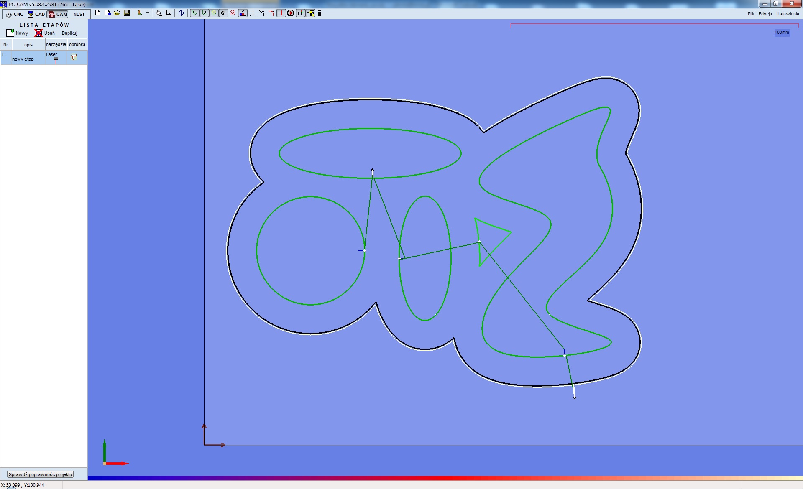
Task: Click the yellow arrow export icon
Action: (310, 13)
